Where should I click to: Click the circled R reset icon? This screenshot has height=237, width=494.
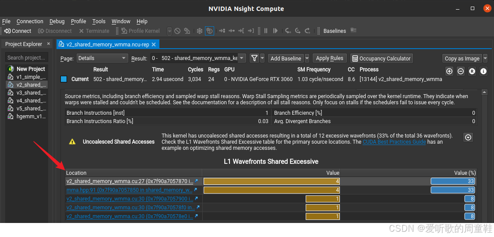(472, 71)
